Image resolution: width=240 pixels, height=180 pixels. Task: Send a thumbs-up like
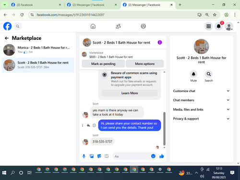coord(162,156)
